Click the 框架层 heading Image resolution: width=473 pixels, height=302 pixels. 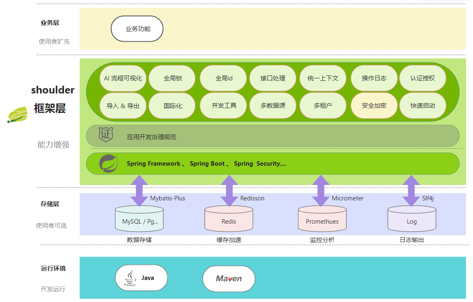[x=50, y=108]
